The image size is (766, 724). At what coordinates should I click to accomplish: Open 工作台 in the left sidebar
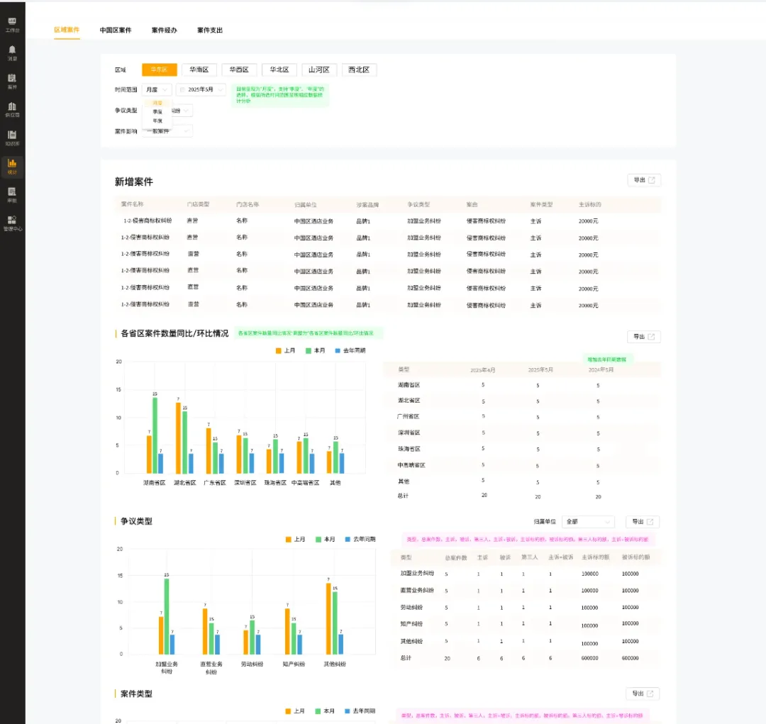[x=12, y=25]
